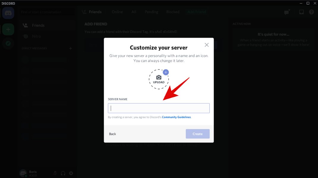This screenshot has height=178, width=318.
Task: Click the 'SERVER NAME' label
Action: 118,99
